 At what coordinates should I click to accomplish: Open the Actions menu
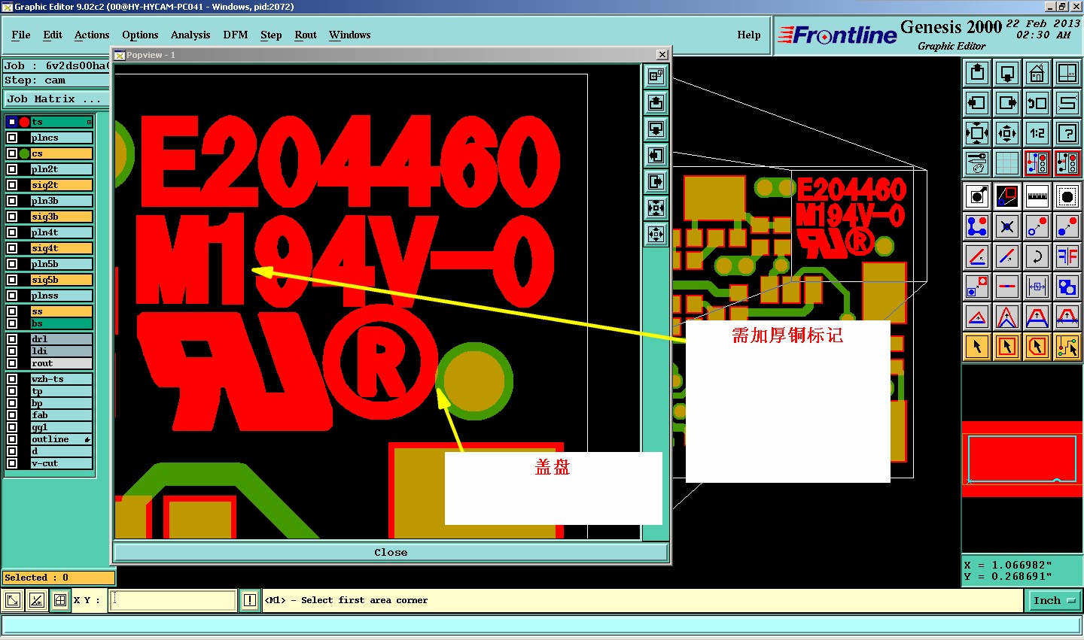point(92,35)
